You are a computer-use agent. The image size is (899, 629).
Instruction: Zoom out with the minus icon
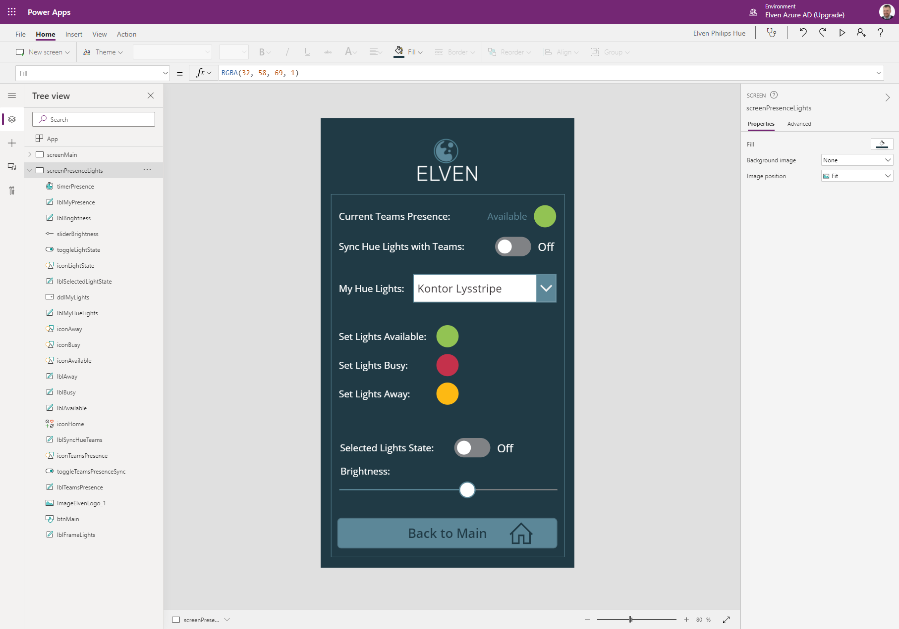coord(587,620)
